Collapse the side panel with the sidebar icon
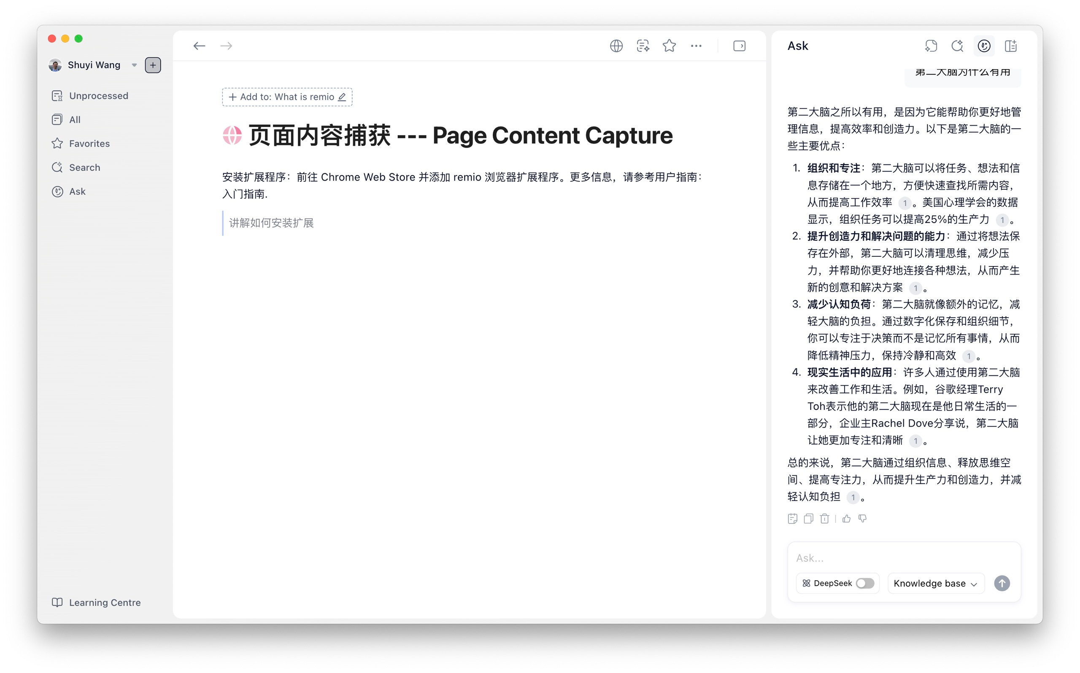The height and width of the screenshot is (673, 1080). tap(739, 46)
